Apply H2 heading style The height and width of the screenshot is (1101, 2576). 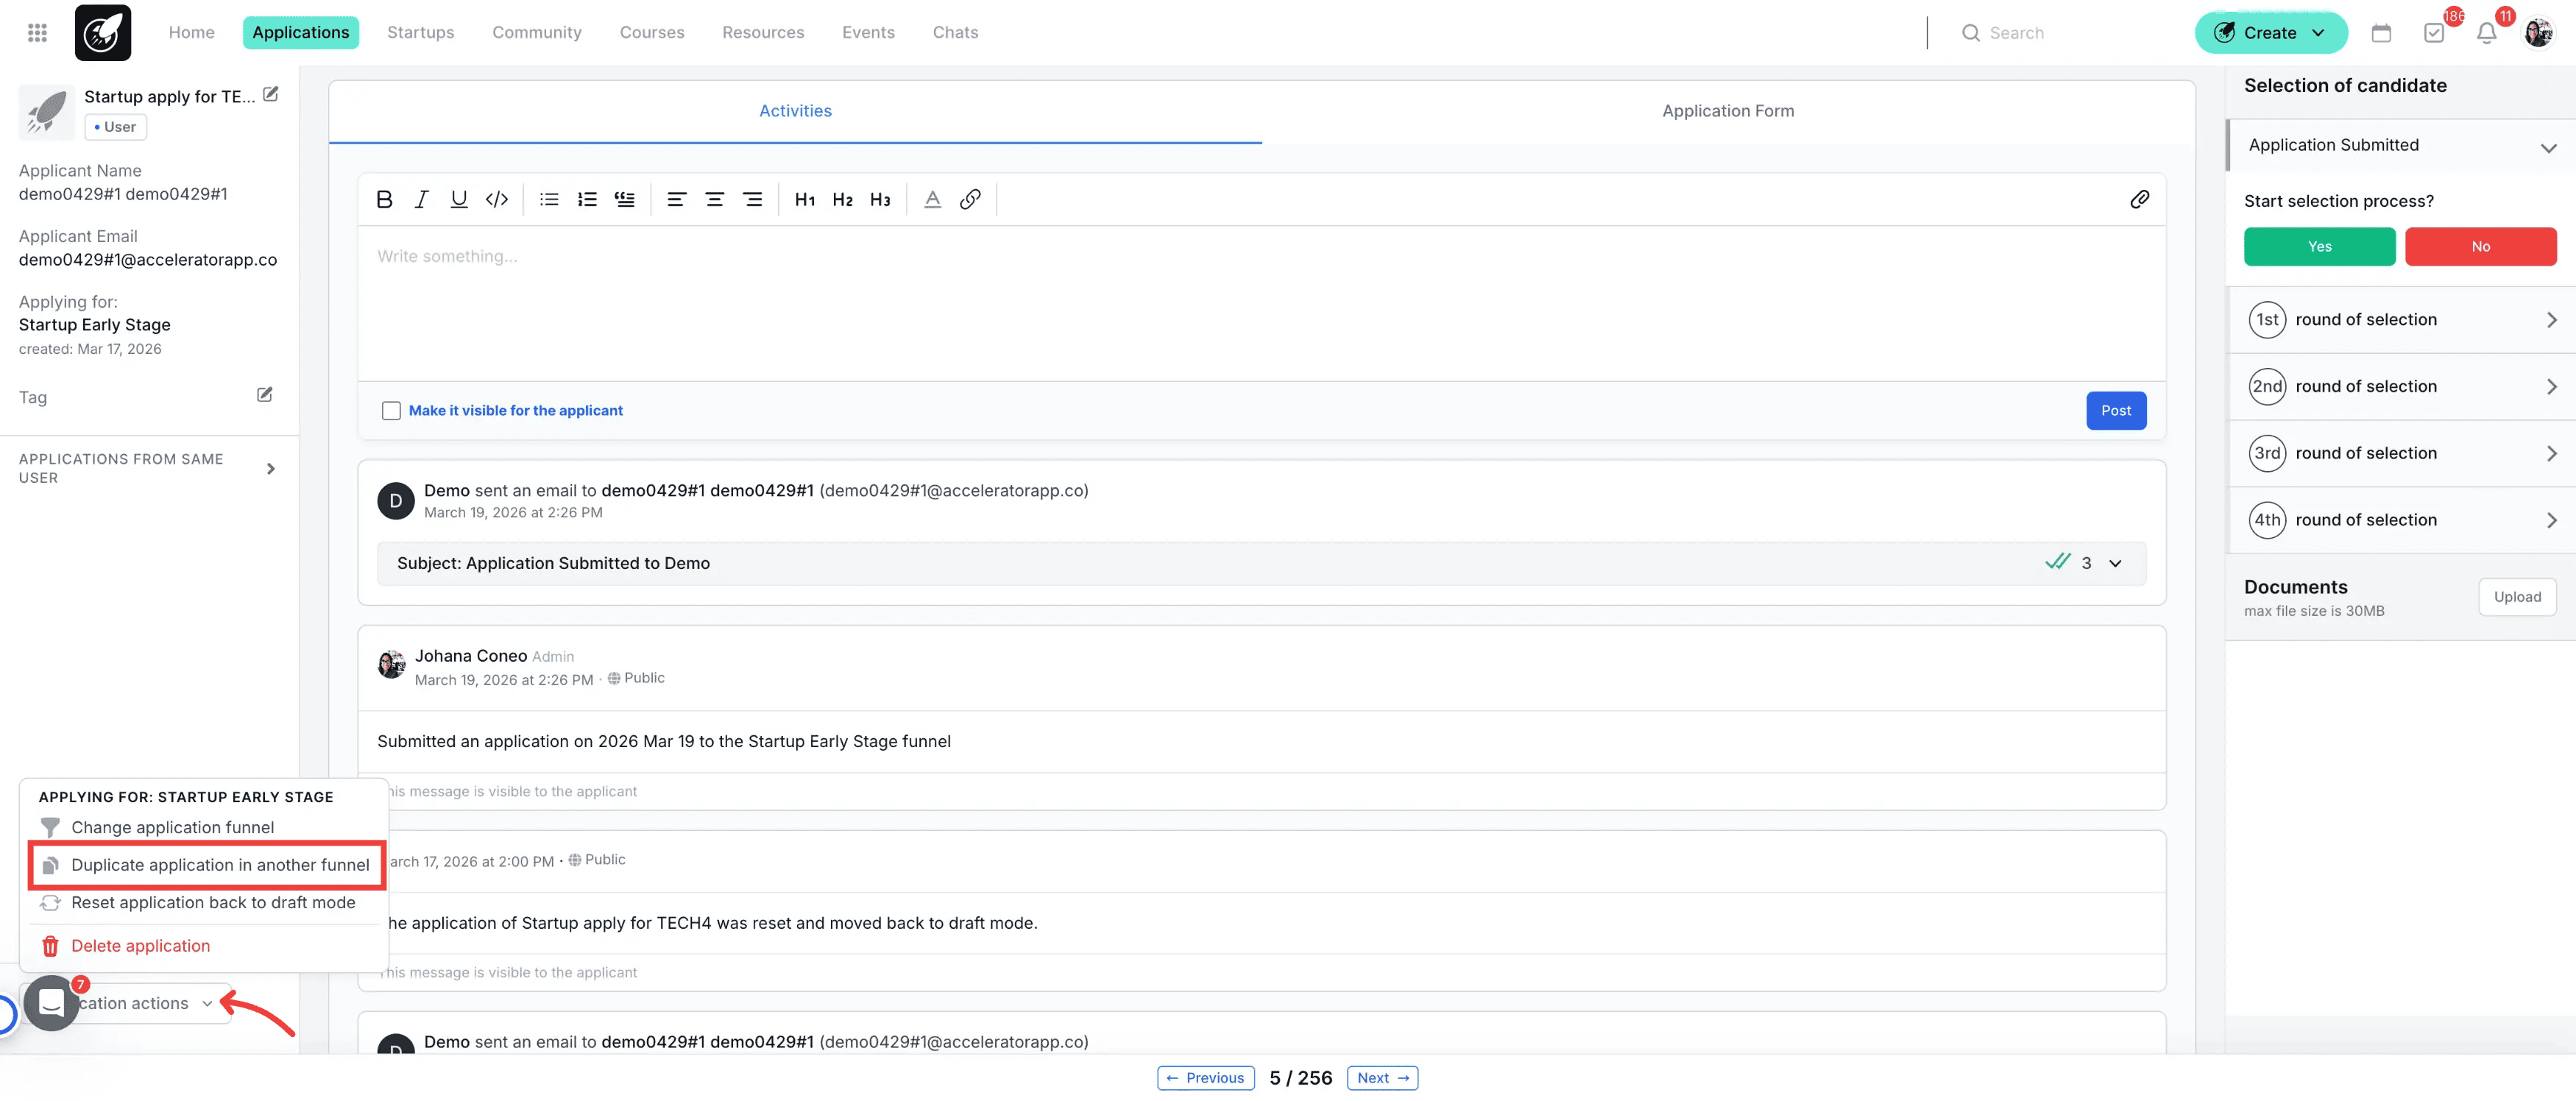(x=842, y=199)
